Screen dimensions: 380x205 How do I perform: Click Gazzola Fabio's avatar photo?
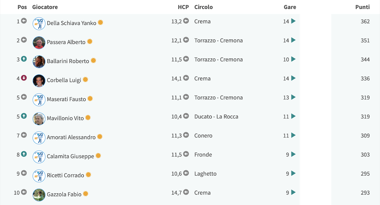pyautogui.click(x=39, y=195)
